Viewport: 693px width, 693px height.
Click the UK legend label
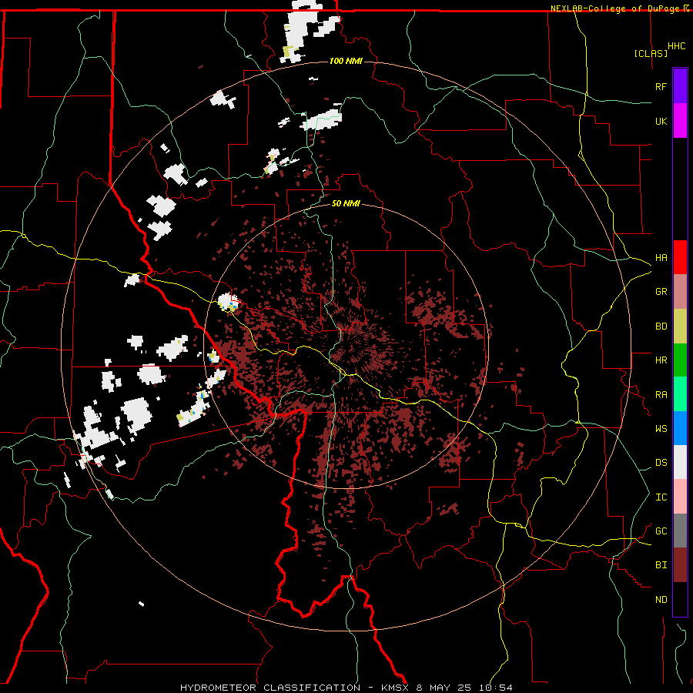661,121
